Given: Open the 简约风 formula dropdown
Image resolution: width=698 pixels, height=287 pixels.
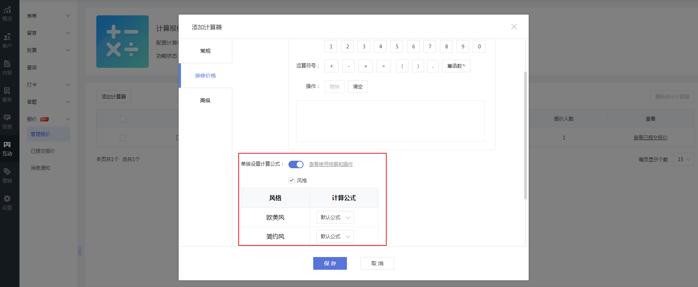Looking at the screenshot, I should tap(335, 236).
